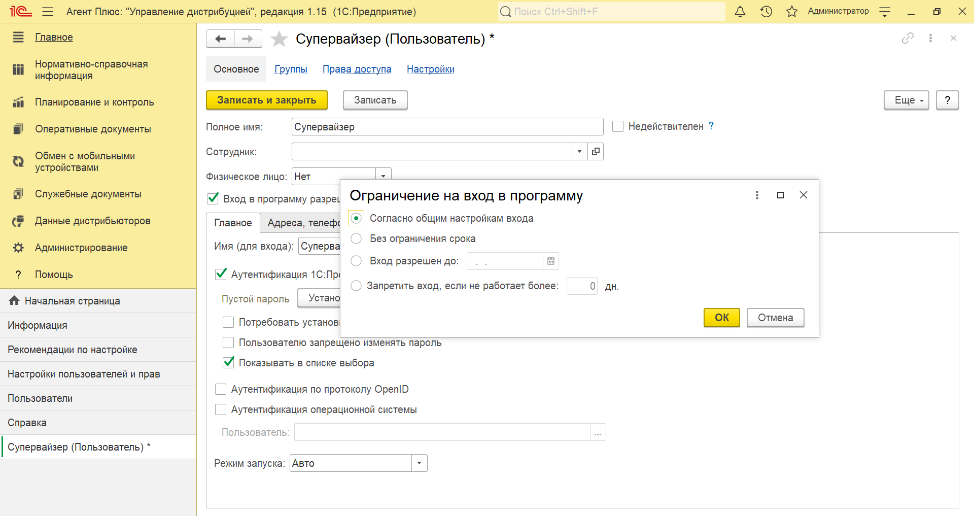Go forward with the right arrow button

pyautogui.click(x=248, y=39)
